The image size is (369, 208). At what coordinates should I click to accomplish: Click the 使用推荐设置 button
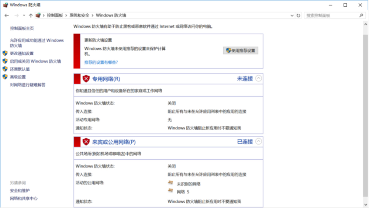tap(241, 51)
